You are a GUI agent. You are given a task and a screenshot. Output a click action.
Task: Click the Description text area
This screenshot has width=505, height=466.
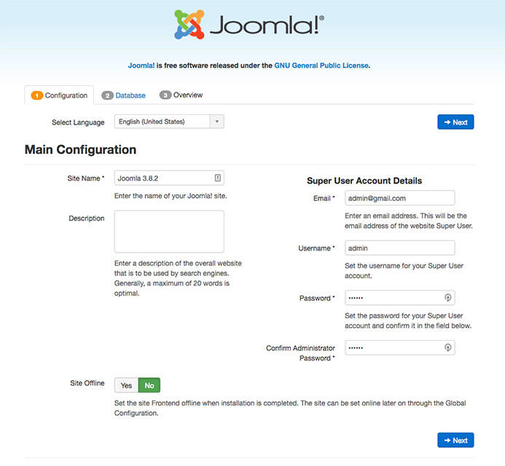(x=169, y=232)
